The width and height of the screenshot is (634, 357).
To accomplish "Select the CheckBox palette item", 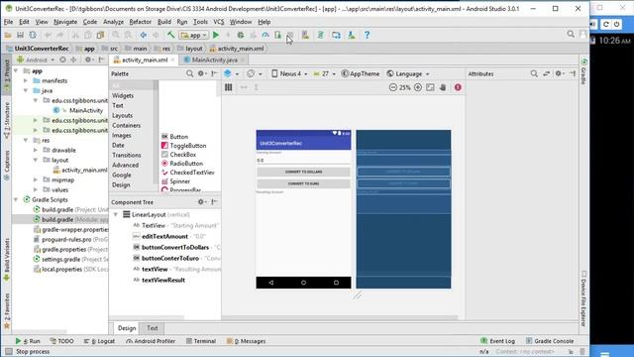I will click(x=178, y=155).
